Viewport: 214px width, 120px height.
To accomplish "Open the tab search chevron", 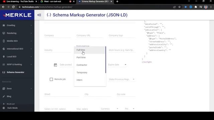I will tap(189, 1).
